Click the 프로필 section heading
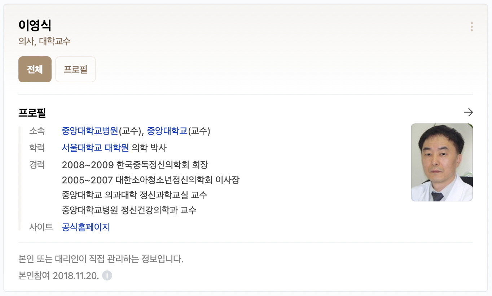 click(32, 113)
